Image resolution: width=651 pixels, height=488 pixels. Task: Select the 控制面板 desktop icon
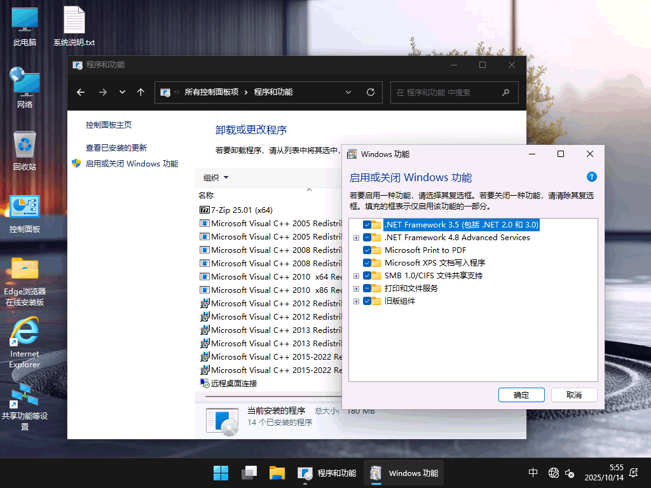point(25,214)
